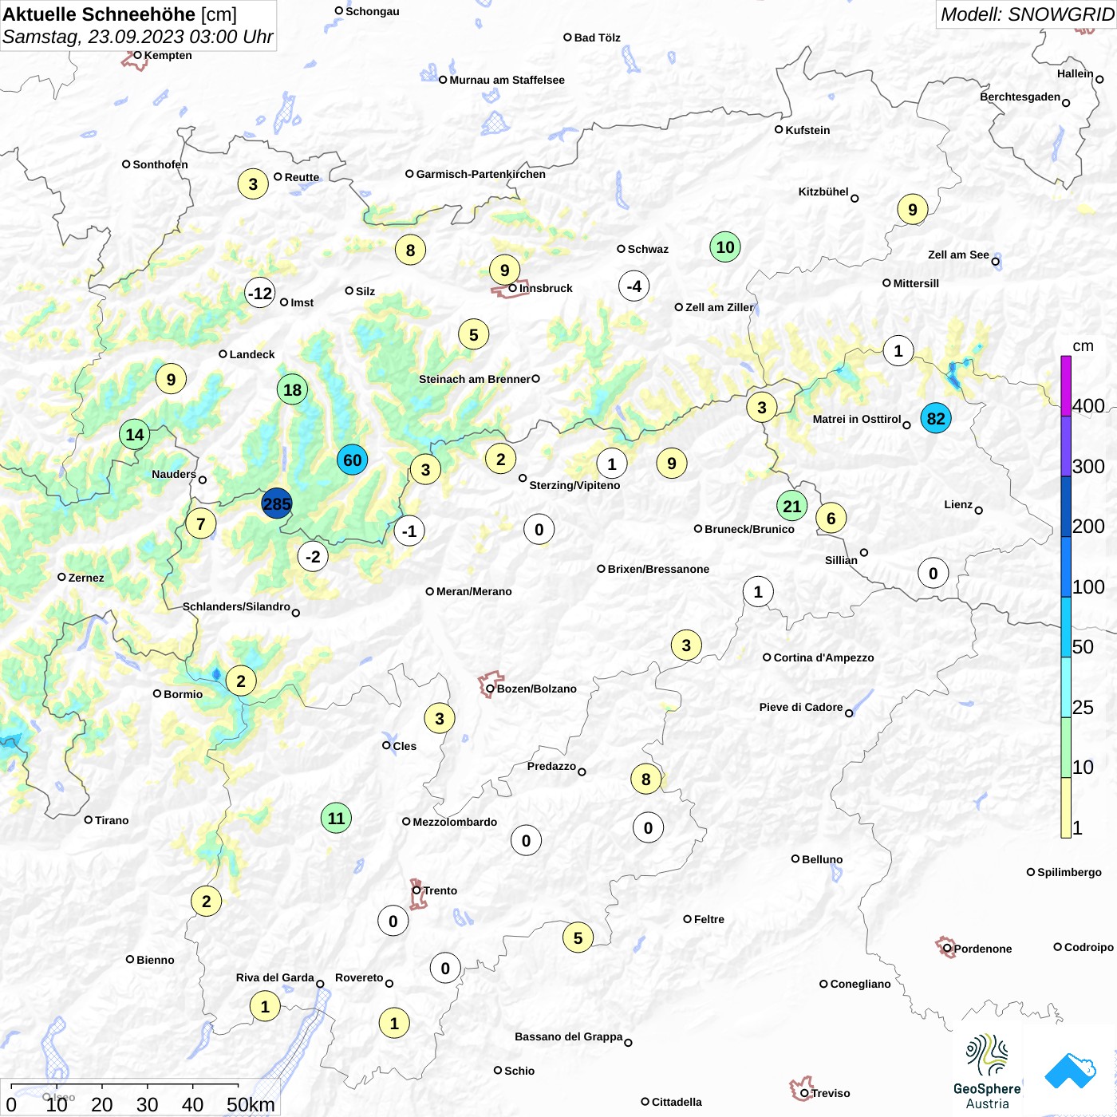Click the Pordenone city label
The width and height of the screenshot is (1117, 1117).
(983, 949)
